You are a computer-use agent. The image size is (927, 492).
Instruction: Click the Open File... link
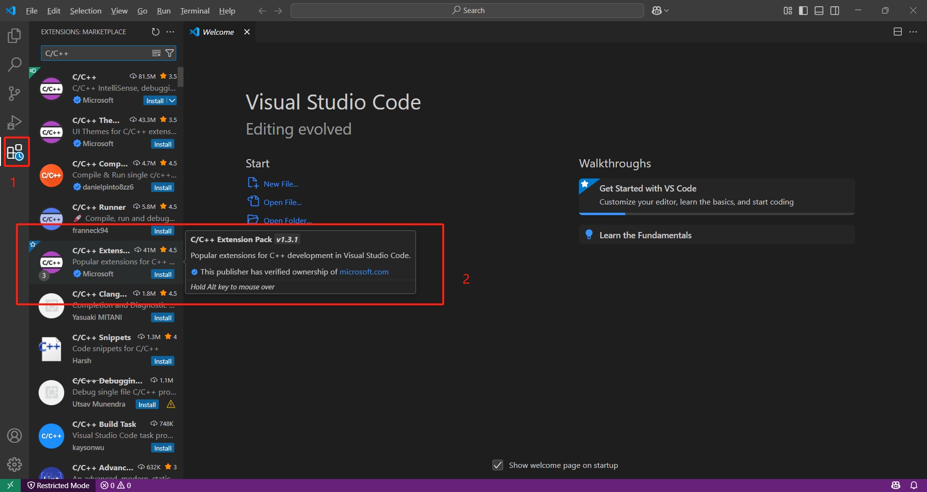pyautogui.click(x=282, y=202)
